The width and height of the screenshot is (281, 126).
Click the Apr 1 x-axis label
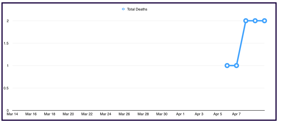coord(180,114)
